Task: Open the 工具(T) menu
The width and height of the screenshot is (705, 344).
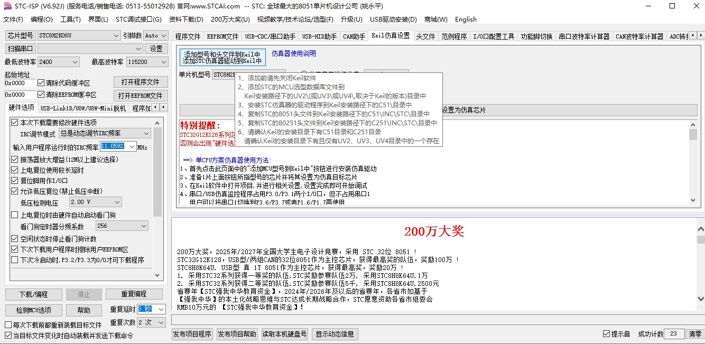Action: [x=70, y=20]
